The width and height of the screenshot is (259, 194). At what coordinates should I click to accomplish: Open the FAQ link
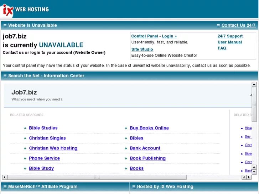(x=222, y=48)
